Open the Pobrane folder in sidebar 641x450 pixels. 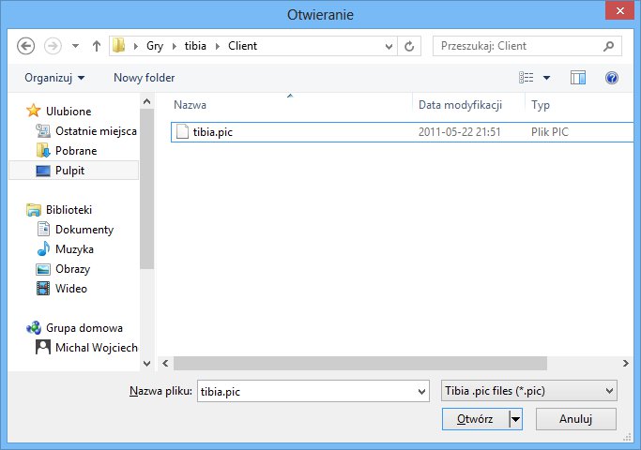click(x=76, y=151)
